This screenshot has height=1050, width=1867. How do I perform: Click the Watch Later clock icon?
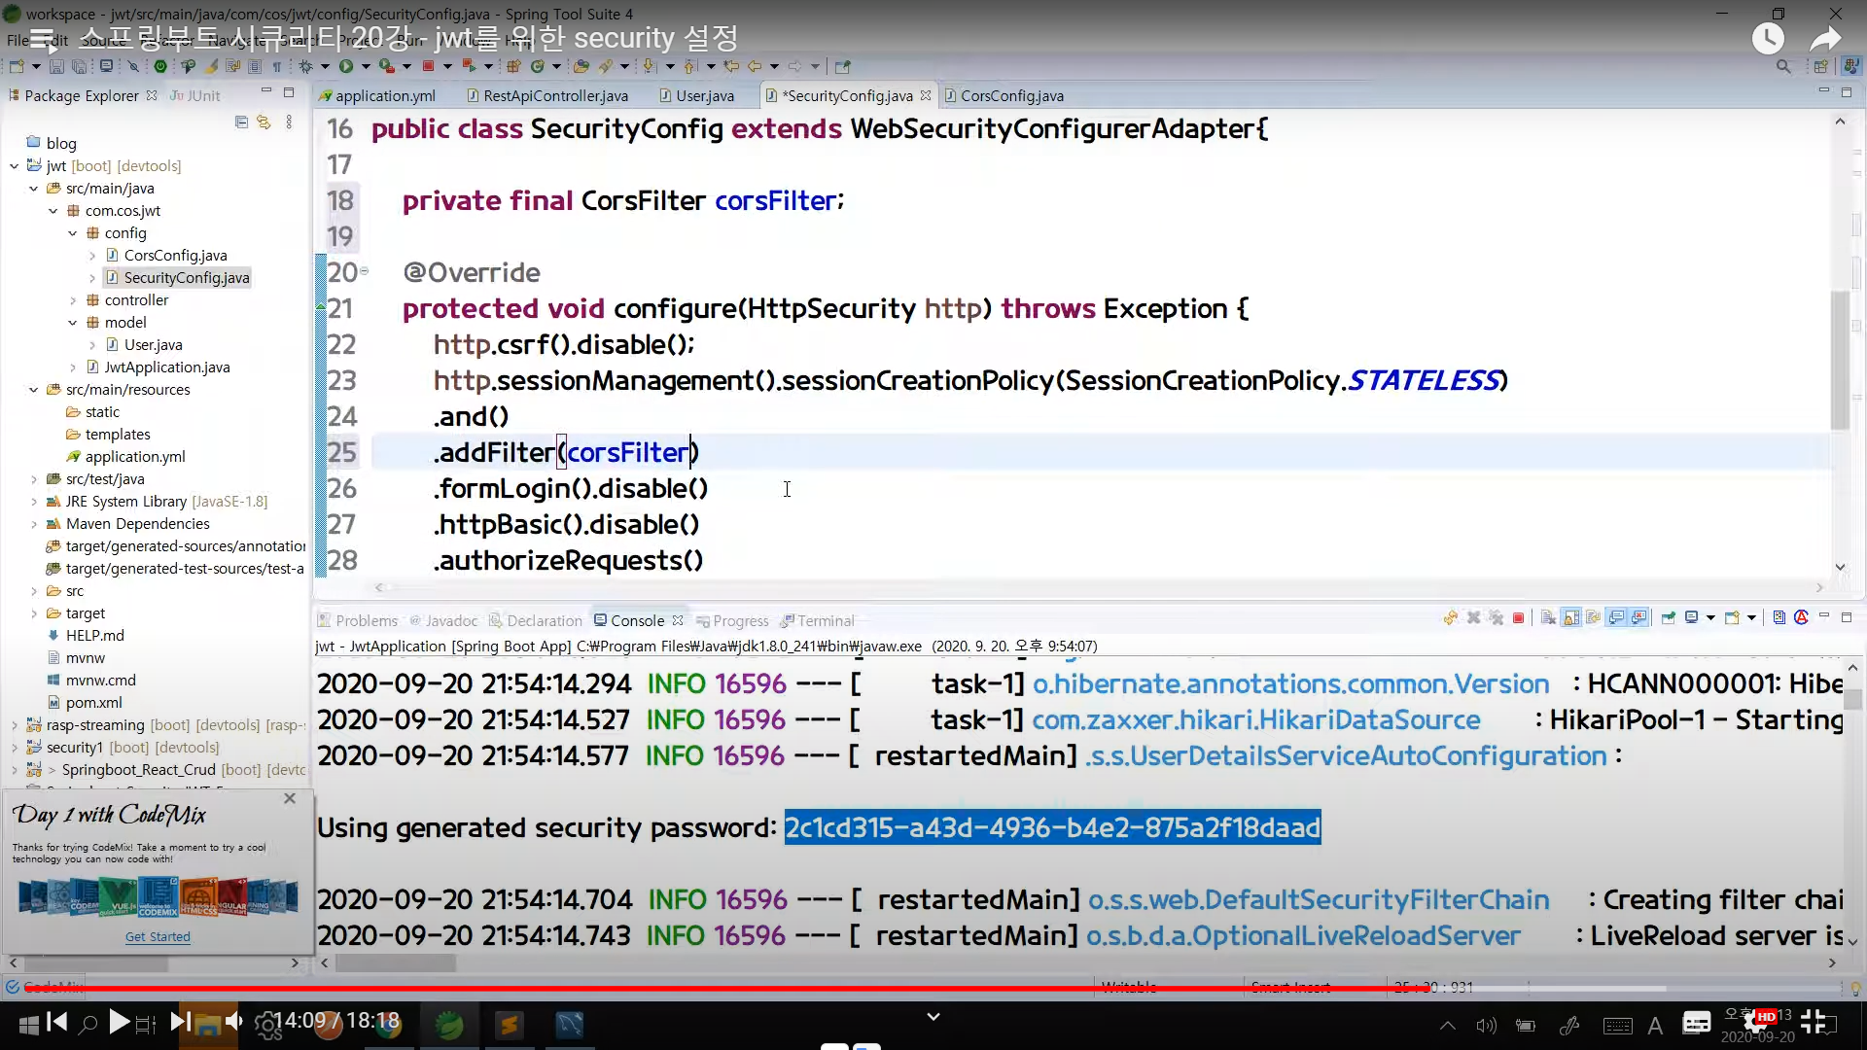click(x=1768, y=39)
